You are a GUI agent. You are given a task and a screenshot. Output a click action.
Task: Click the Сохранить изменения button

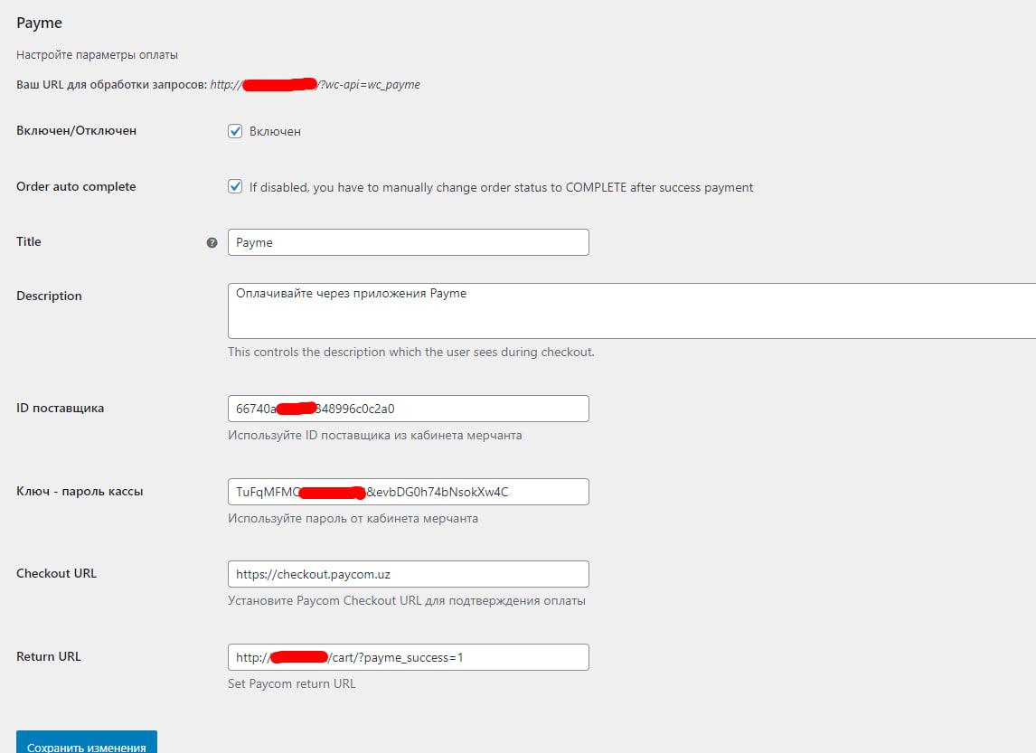tap(87, 742)
